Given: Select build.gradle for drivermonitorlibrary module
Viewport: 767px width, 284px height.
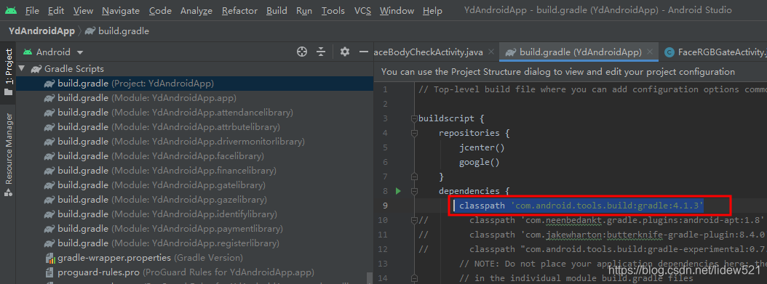Looking at the screenshot, I should 194,142.
